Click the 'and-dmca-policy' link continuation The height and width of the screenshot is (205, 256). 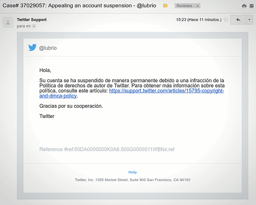point(58,96)
